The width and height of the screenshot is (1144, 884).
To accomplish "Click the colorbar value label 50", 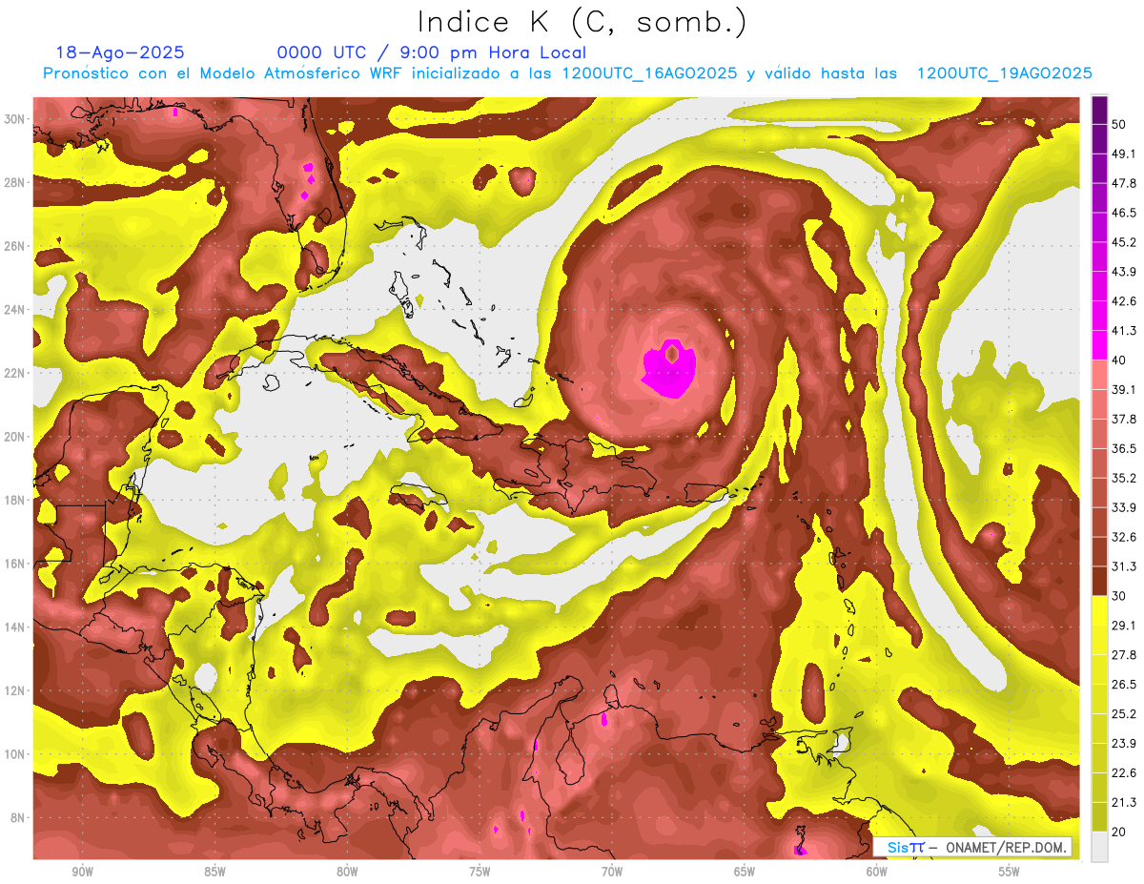I will 1120,124.
